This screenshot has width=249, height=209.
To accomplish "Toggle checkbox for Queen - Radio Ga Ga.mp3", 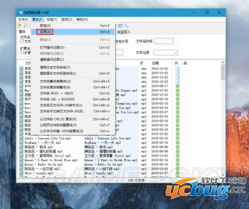I will pyautogui.click(x=21, y=164).
